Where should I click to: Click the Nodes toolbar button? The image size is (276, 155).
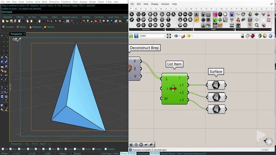pyautogui.click(x=21, y=27)
